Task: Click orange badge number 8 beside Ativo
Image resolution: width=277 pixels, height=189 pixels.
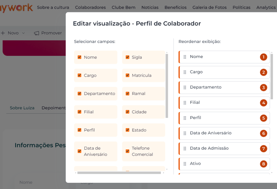Action: point(263,164)
